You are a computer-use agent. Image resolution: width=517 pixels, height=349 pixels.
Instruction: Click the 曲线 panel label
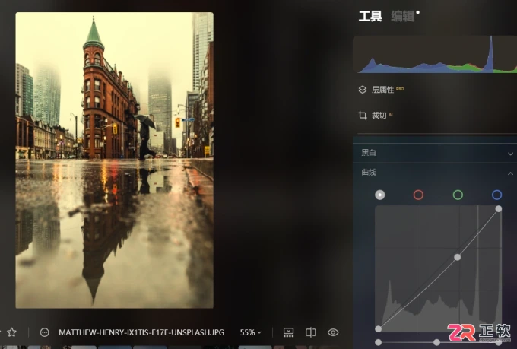[368, 172]
